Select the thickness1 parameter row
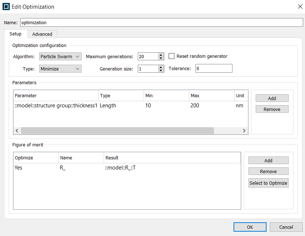This screenshot has height=236, width=305. pos(56,106)
